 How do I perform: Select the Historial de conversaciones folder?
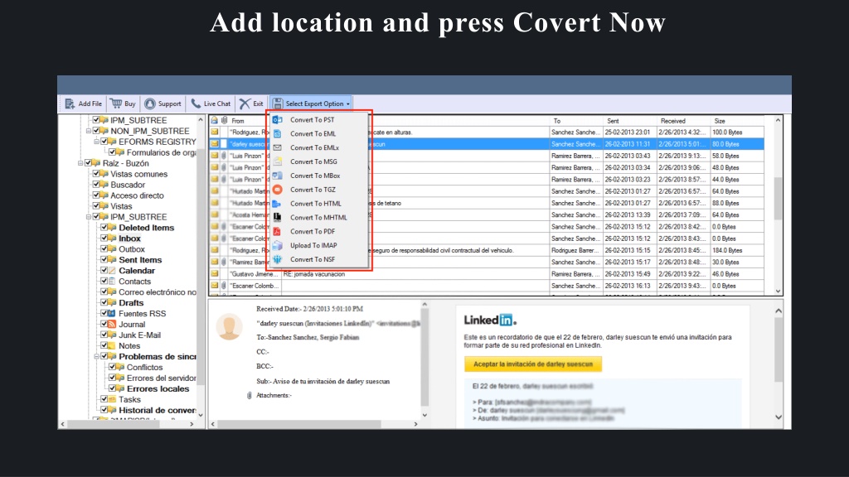pyautogui.click(x=157, y=410)
